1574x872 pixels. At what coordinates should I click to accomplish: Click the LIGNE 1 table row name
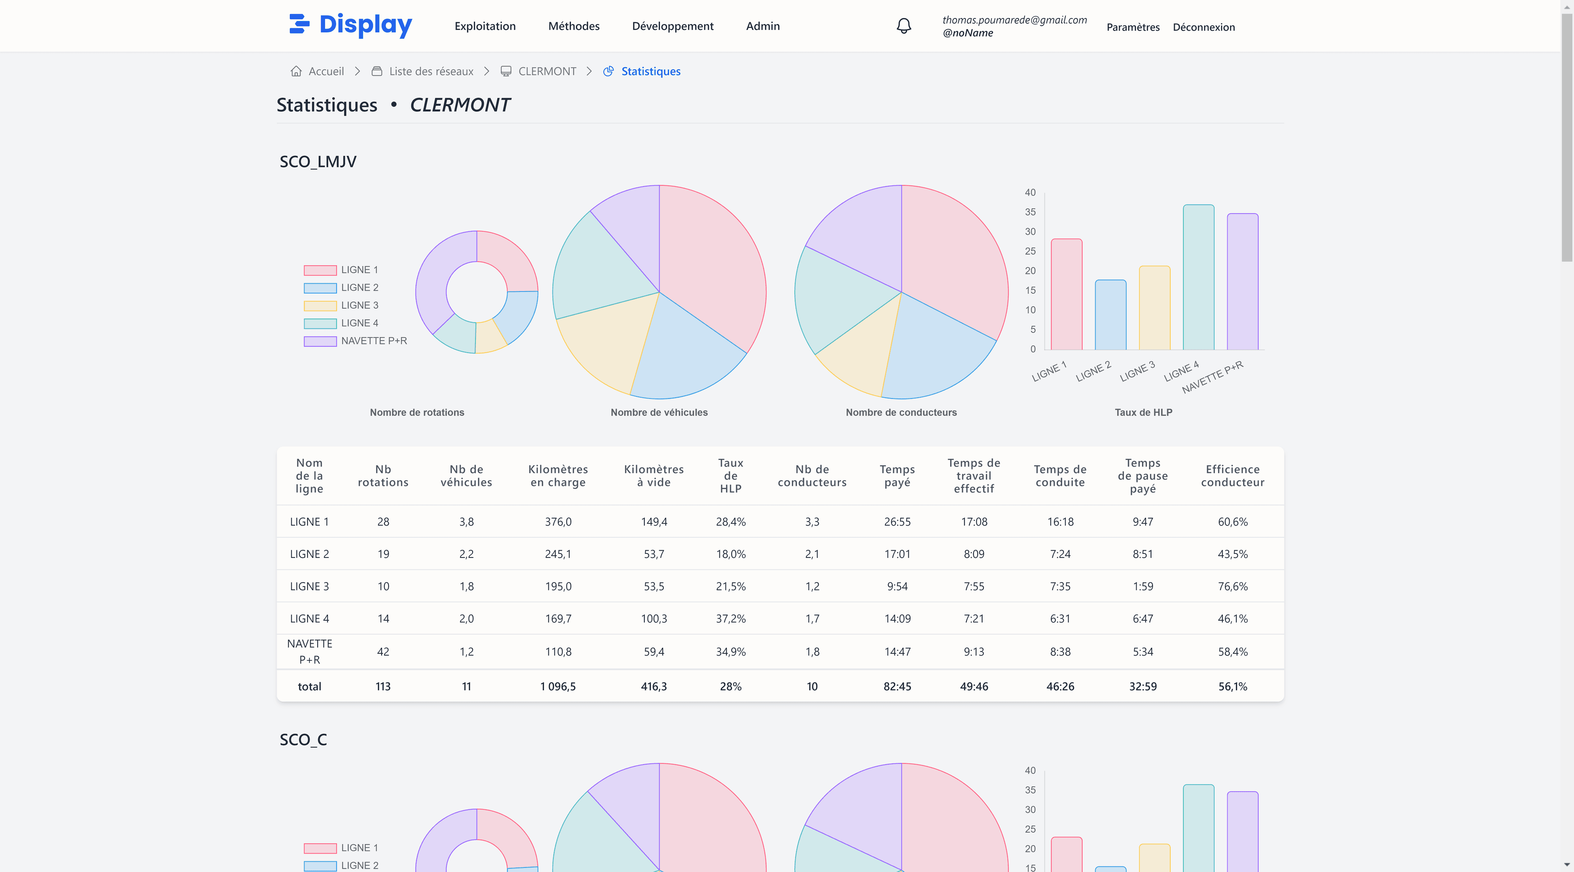click(x=309, y=521)
